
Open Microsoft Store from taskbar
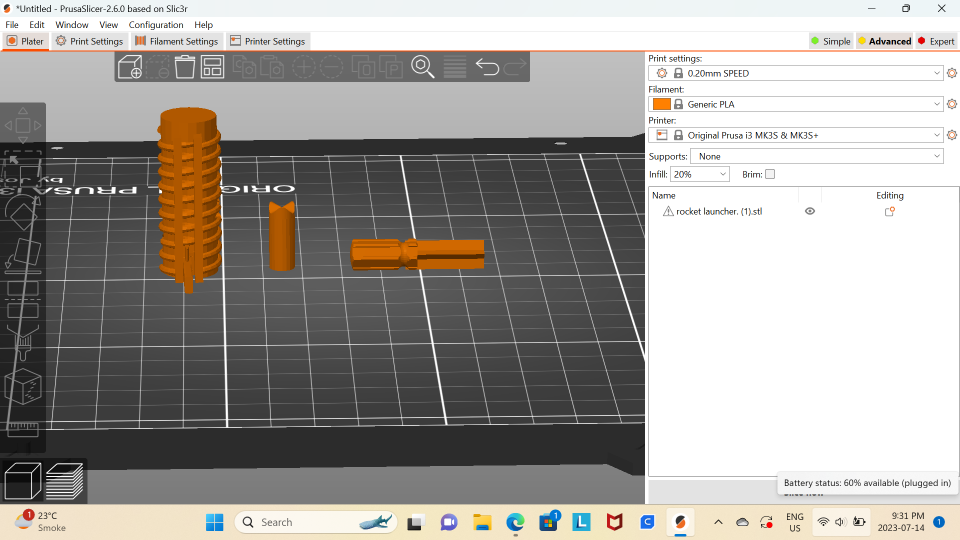548,522
